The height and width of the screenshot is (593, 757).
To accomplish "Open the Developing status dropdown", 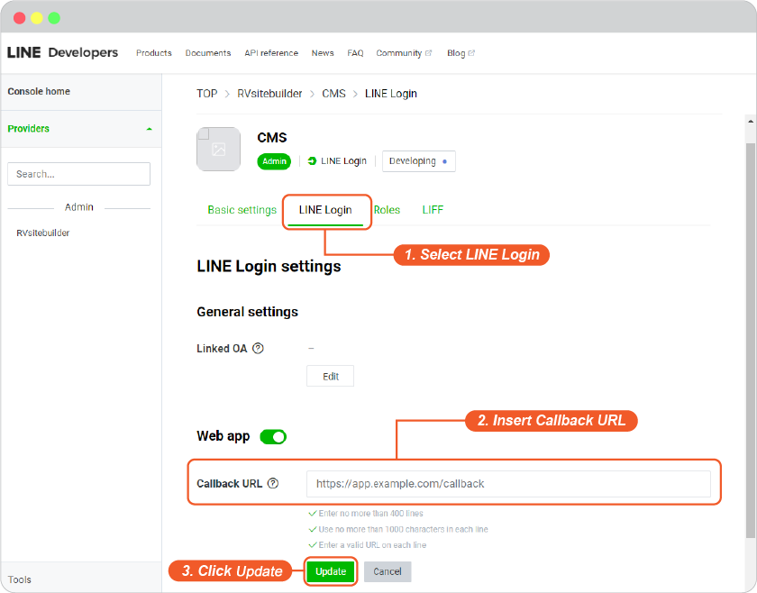I will tap(418, 161).
